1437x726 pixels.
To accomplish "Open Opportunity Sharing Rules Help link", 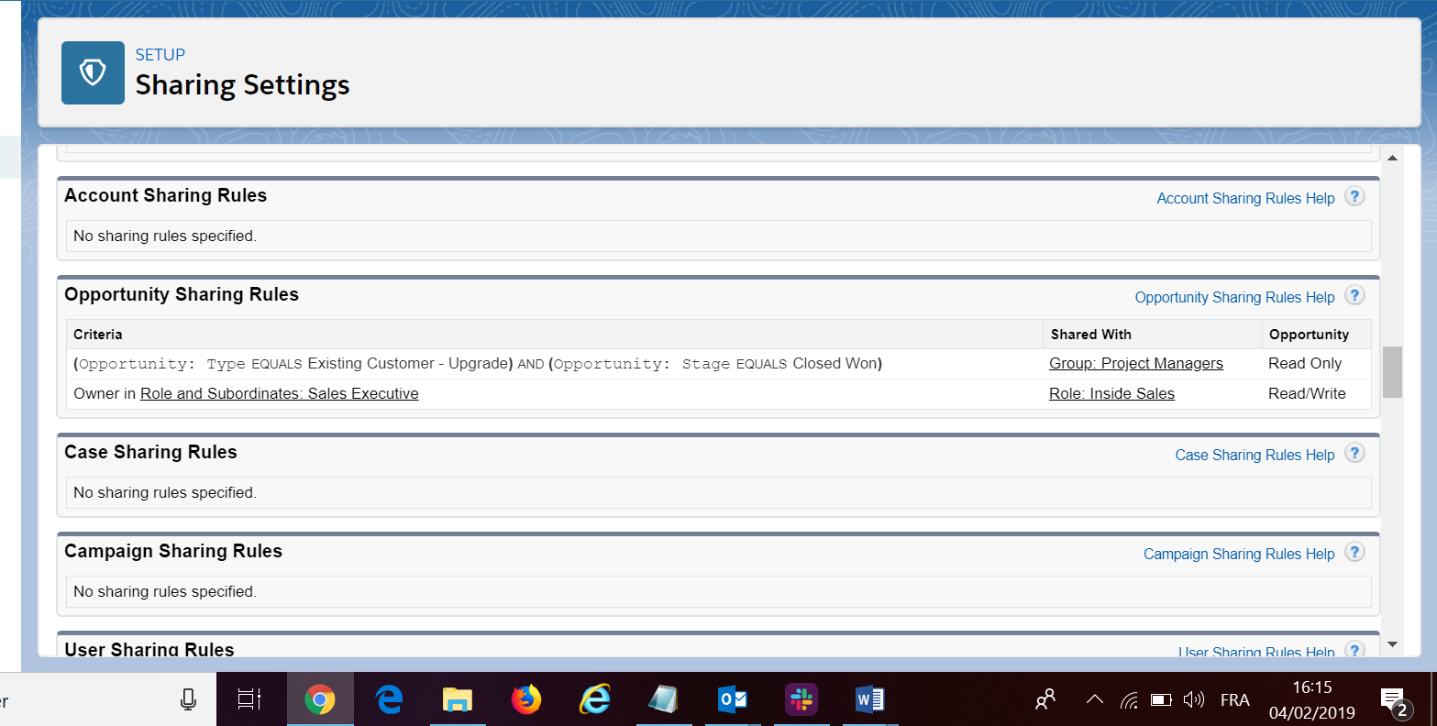I will pyautogui.click(x=1234, y=298).
